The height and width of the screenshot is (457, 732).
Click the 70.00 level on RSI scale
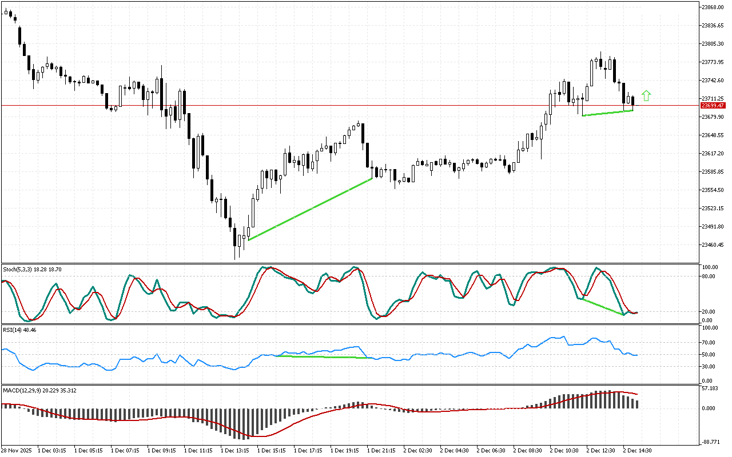pyautogui.click(x=710, y=343)
